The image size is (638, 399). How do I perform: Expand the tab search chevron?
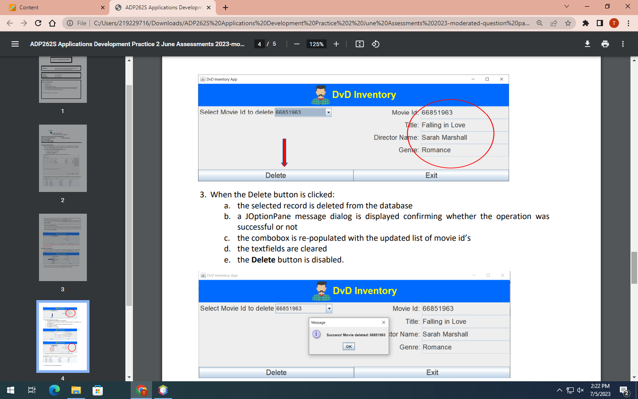pos(566,7)
